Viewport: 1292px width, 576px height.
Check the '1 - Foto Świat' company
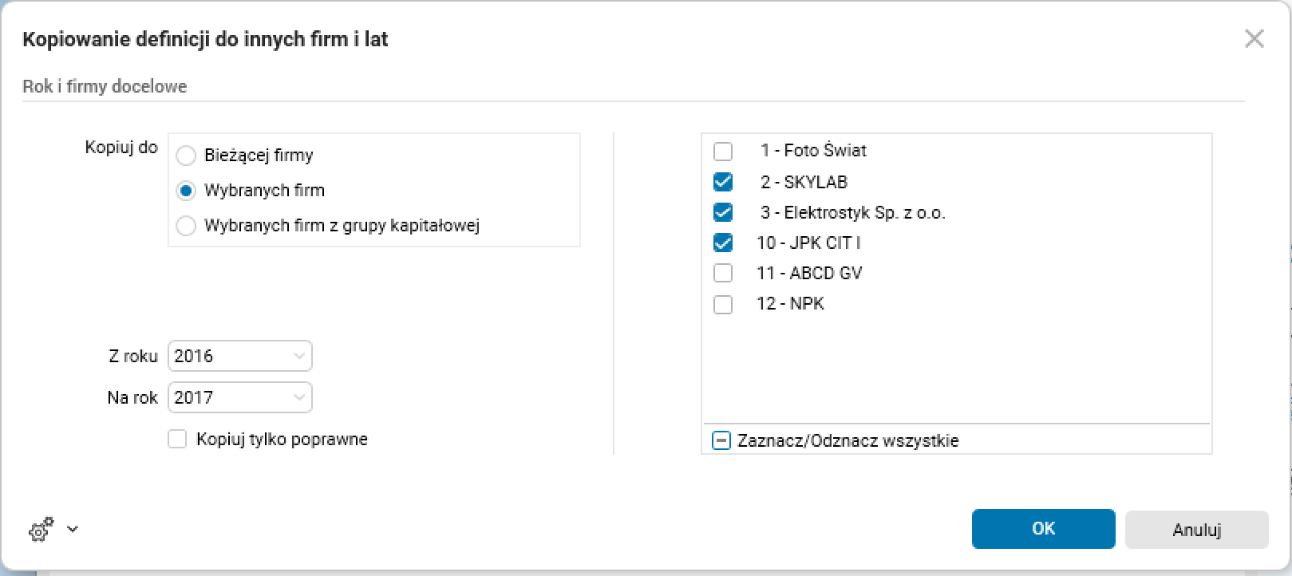click(x=723, y=151)
